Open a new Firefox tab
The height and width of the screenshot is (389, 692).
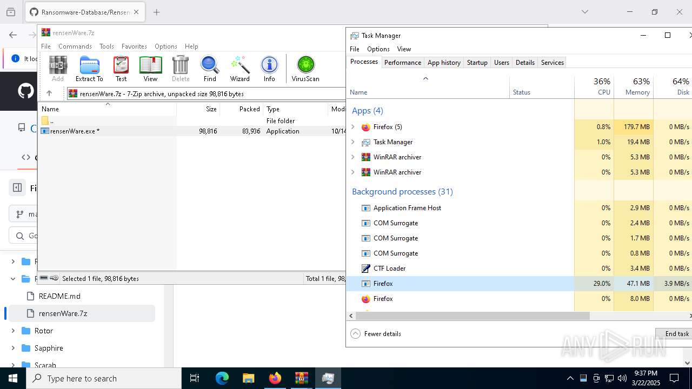157,12
